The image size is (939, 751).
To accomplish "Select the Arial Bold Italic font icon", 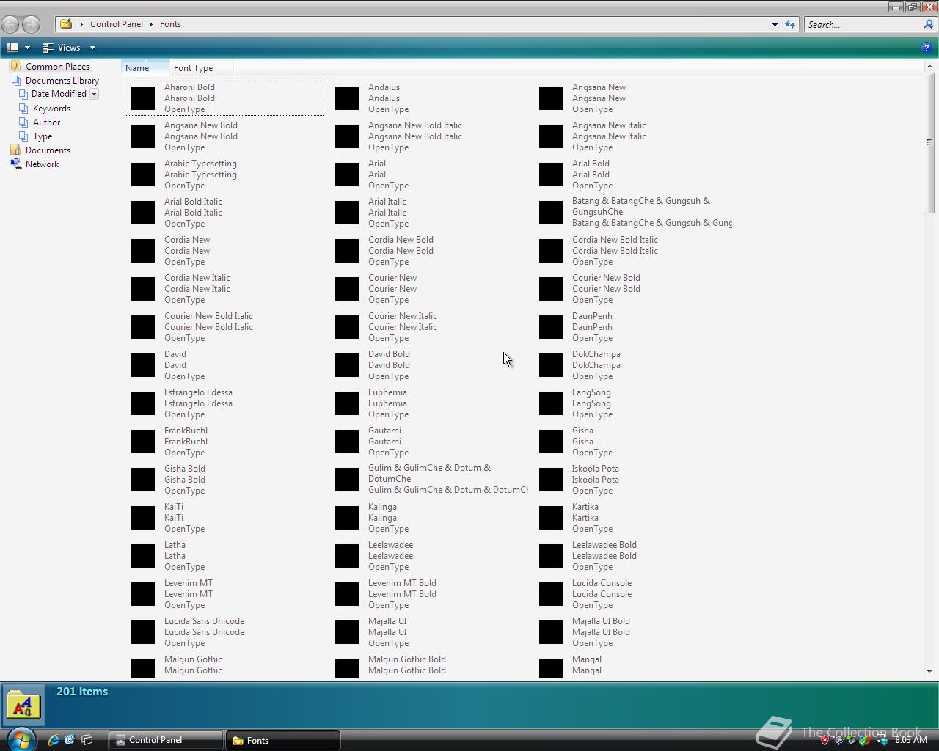I will pyautogui.click(x=143, y=213).
